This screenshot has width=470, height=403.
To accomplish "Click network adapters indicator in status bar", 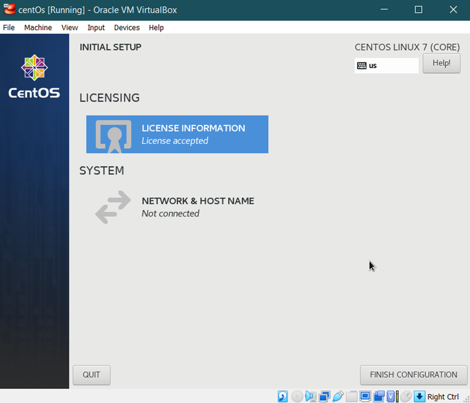I will coord(324,396).
